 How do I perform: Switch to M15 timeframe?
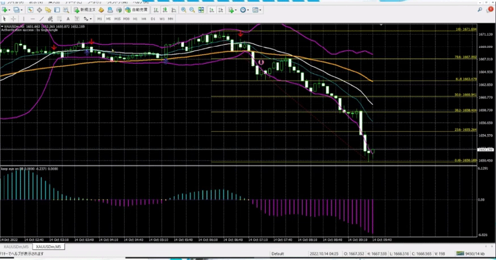[x=117, y=19]
